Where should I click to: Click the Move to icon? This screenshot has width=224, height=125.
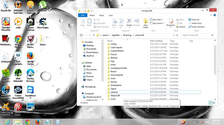coord(114,21)
